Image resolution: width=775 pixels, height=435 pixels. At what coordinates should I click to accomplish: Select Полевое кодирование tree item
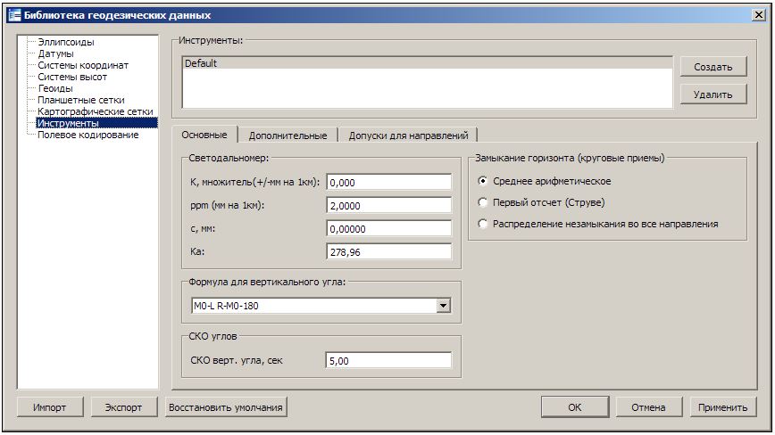tap(88, 135)
